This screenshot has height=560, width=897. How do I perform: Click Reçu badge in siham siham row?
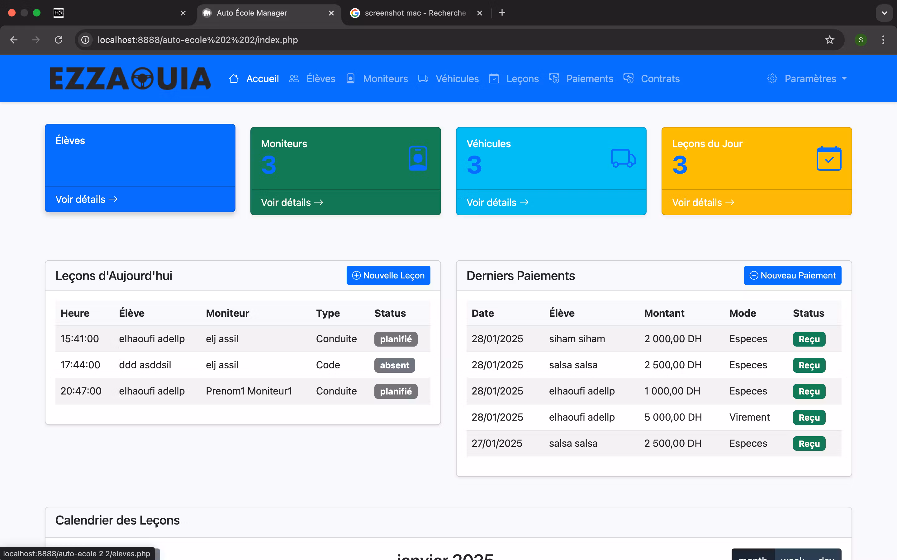click(x=809, y=339)
